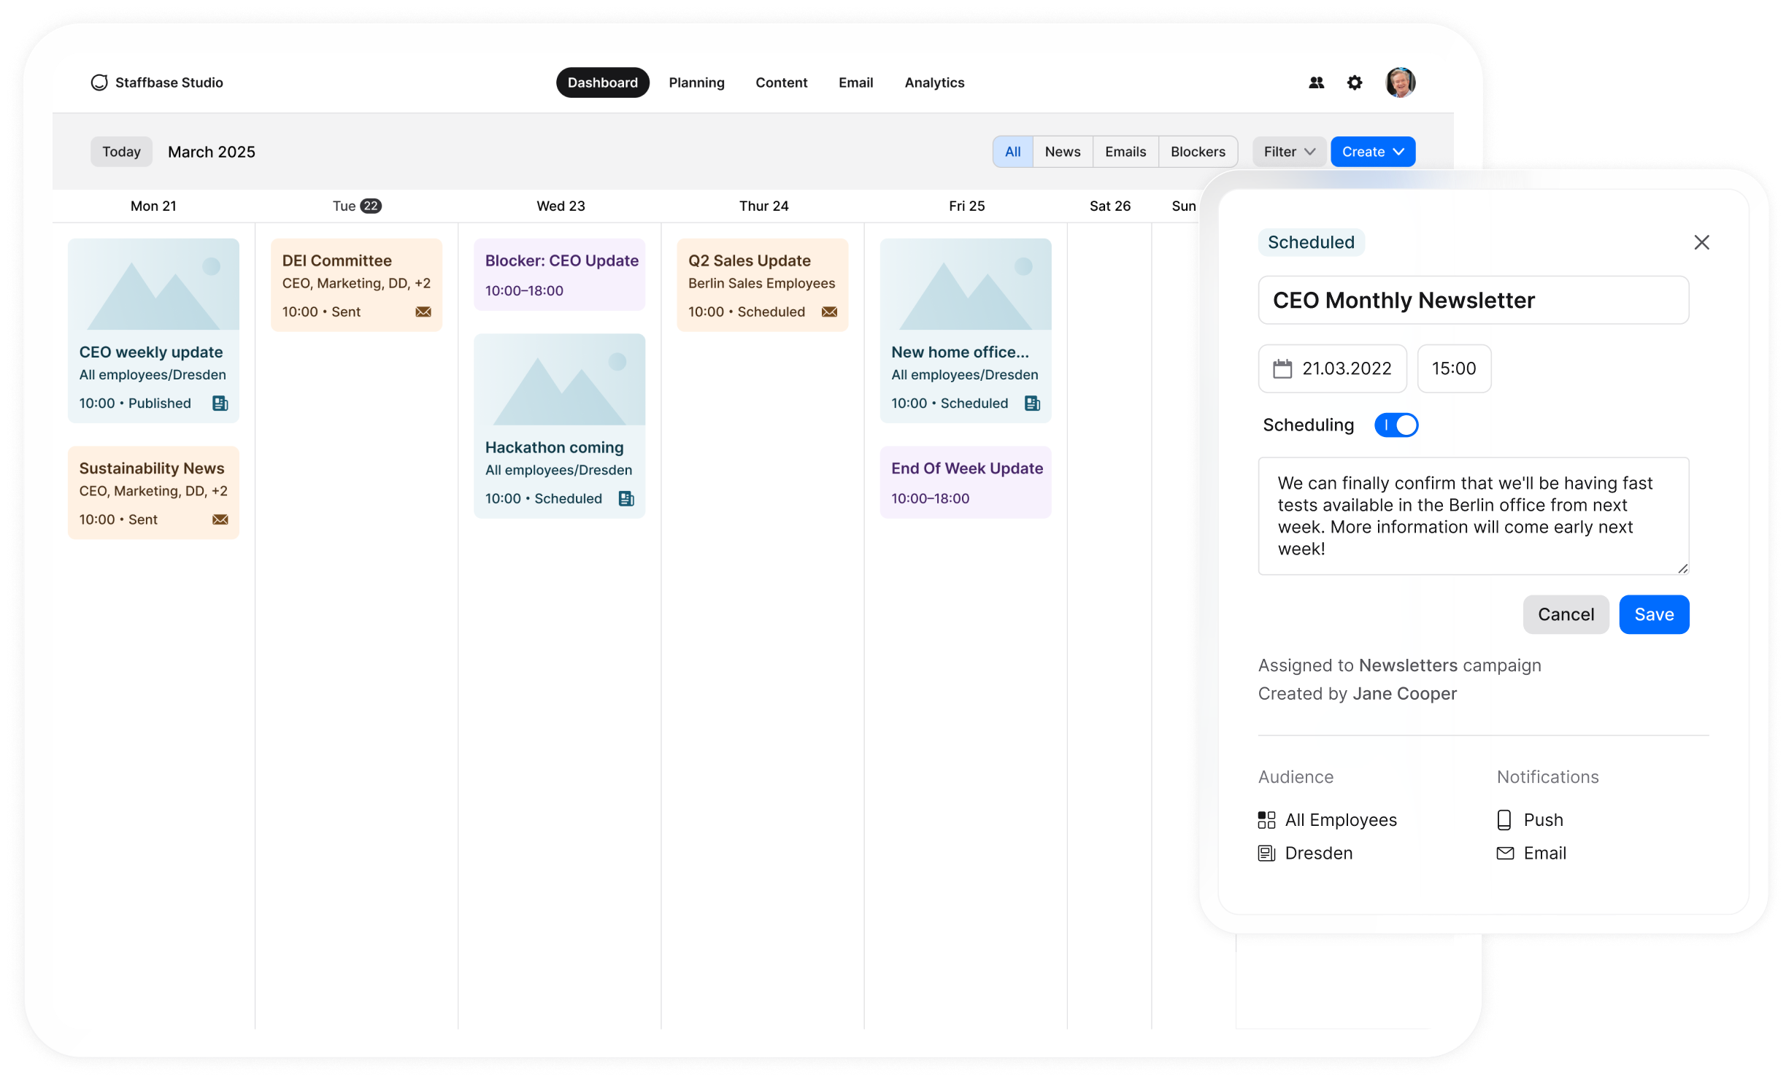The height and width of the screenshot is (1082, 1786).
Task: Click the profile avatar in the top bar
Action: point(1400,82)
